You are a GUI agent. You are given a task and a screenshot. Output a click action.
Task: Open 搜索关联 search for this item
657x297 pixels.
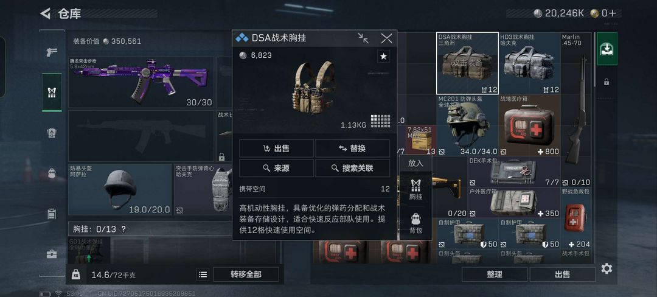click(x=352, y=169)
